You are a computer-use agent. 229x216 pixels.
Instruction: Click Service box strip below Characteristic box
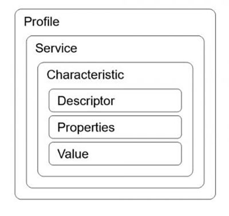[115, 182]
